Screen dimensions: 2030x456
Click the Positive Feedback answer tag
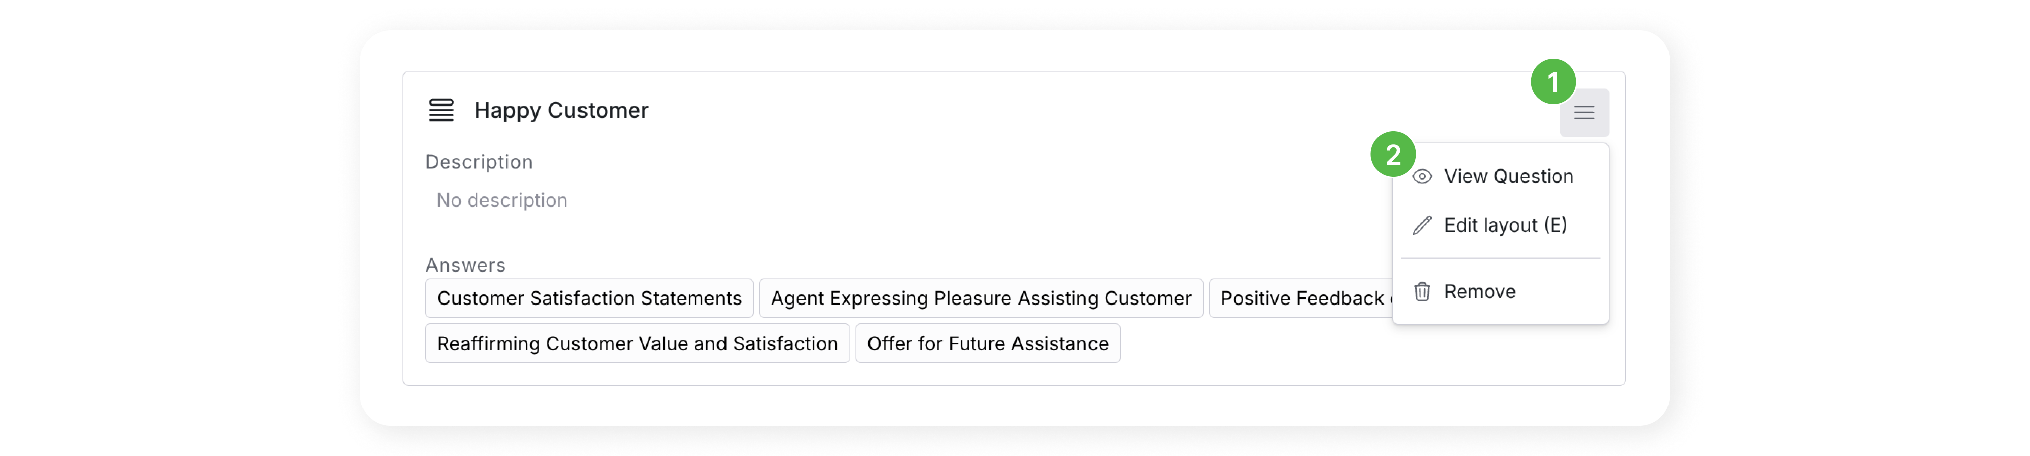point(1300,298)
